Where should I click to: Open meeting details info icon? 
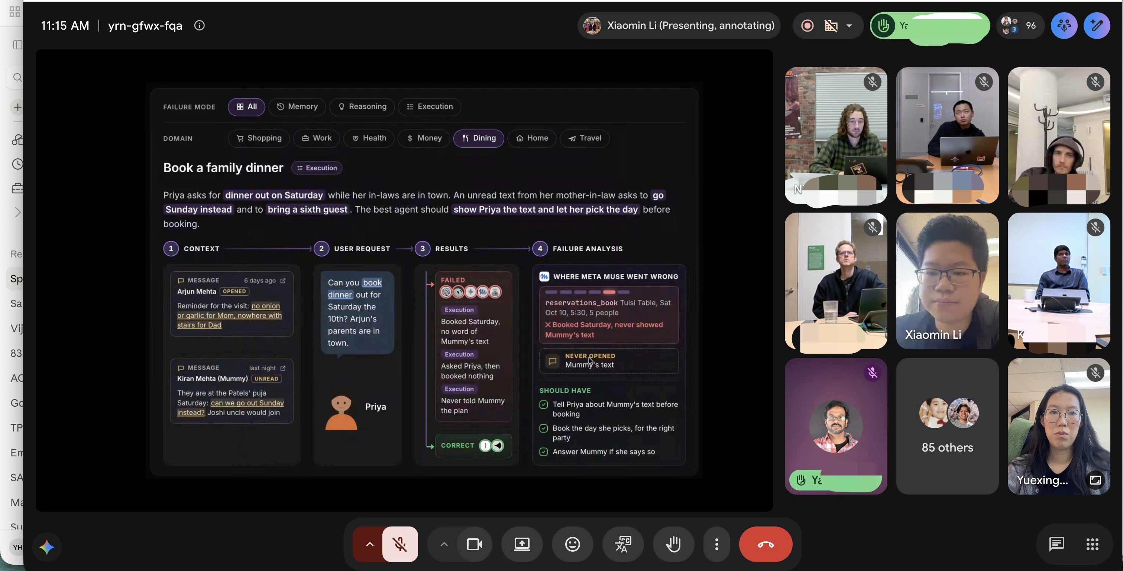[x=199, y=26]
